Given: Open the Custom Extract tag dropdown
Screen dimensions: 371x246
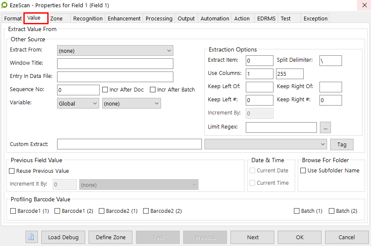Looking at the screenshot, I should coord(265,144).
